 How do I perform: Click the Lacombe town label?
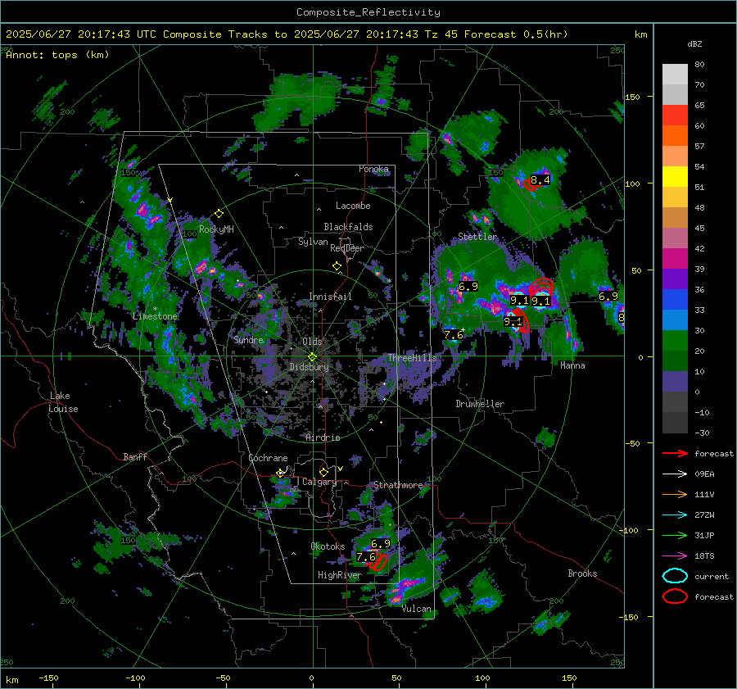353,206
